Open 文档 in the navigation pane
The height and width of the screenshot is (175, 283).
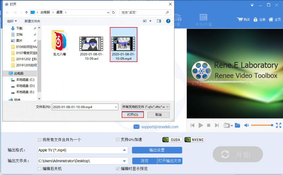(x=19, y=34)
